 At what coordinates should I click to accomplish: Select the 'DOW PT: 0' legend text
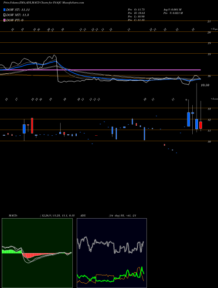[15, 20]
